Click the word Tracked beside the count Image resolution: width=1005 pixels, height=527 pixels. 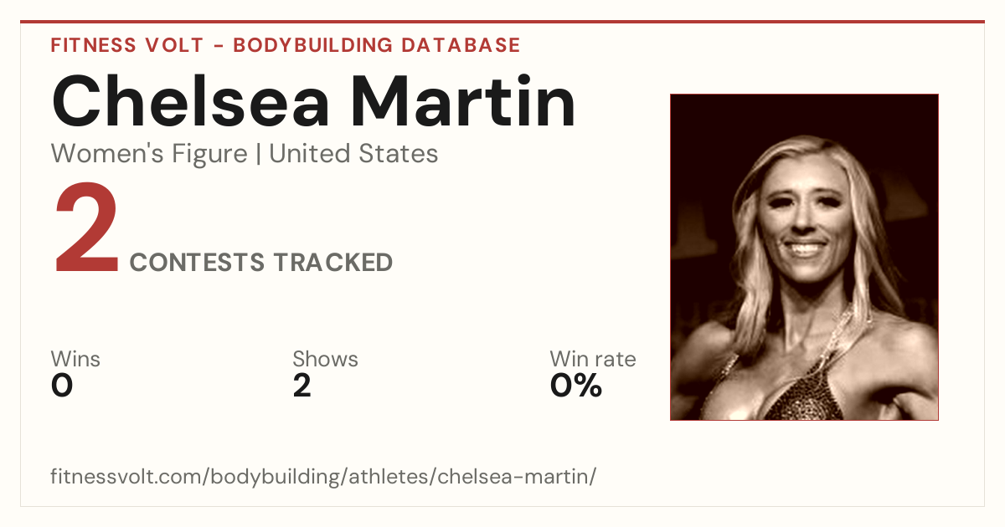[x=333, y=263]
